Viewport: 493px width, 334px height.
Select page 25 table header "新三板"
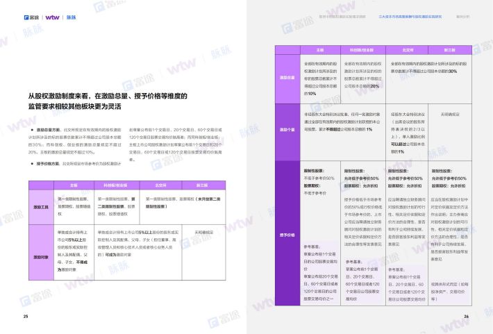click(x=203, y=185)
